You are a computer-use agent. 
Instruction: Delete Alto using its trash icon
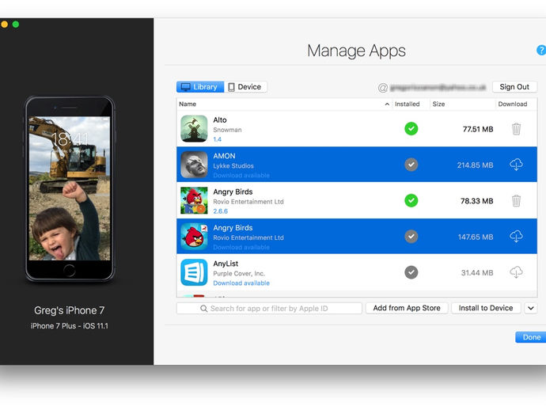[x=516, y=129]
